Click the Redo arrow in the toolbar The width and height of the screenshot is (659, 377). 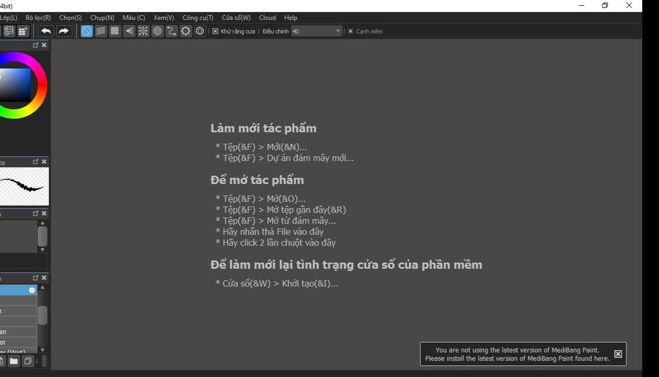point(64,31)
